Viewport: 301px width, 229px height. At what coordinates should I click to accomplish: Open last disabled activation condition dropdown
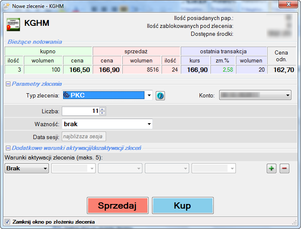coord(214,168)
